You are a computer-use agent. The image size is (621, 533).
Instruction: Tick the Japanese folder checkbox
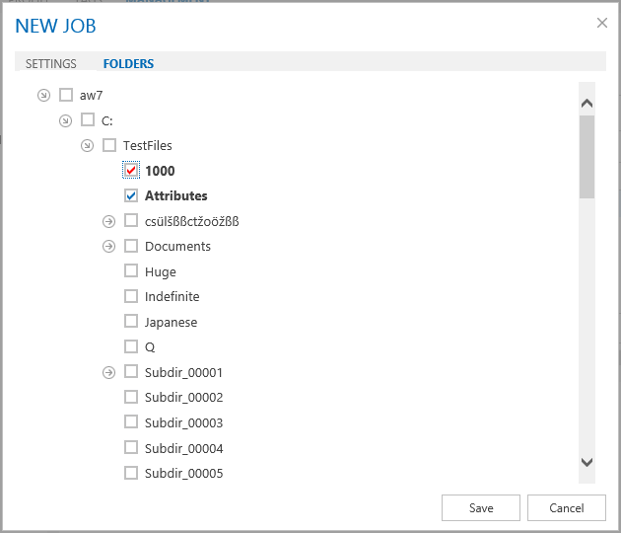[131, 322]
